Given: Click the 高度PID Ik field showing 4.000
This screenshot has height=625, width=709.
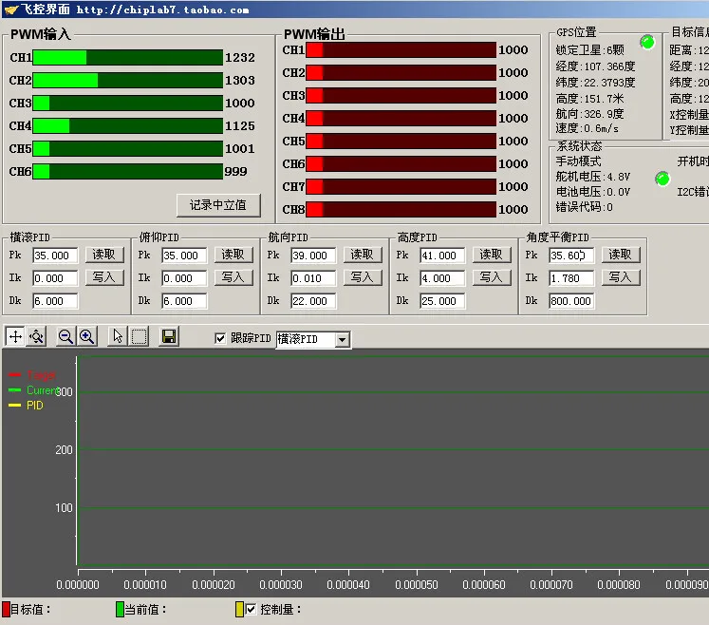Looking at the screenshot, I should click(x=442, y=278).
